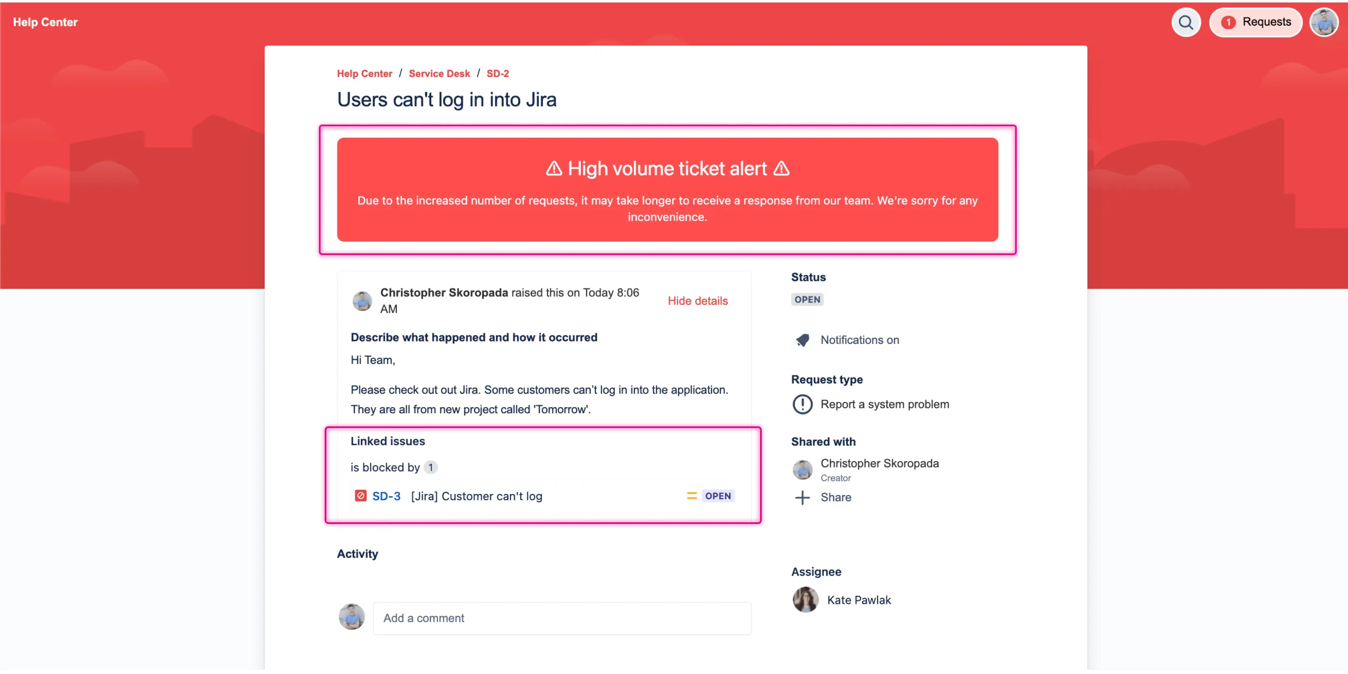The width and height of the screenshot is (1348, 674).
Task: Click Christopher Skoropada's avatar under Shared with
Action: [x=802, y=469]
